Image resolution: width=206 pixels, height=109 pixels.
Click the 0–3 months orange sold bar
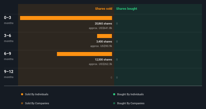click(x=66, y=18)
